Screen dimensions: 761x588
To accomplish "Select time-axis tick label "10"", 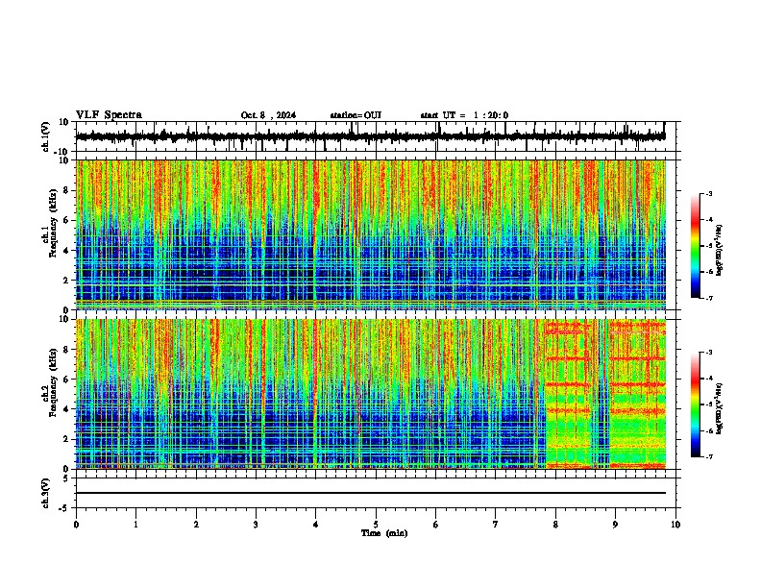I will coord(675,525).
